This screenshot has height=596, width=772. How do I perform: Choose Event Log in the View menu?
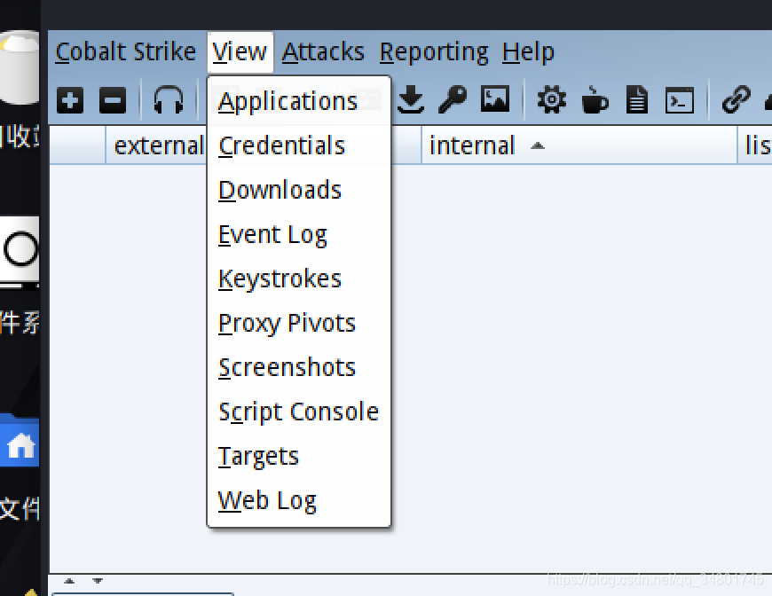(299, 235)
